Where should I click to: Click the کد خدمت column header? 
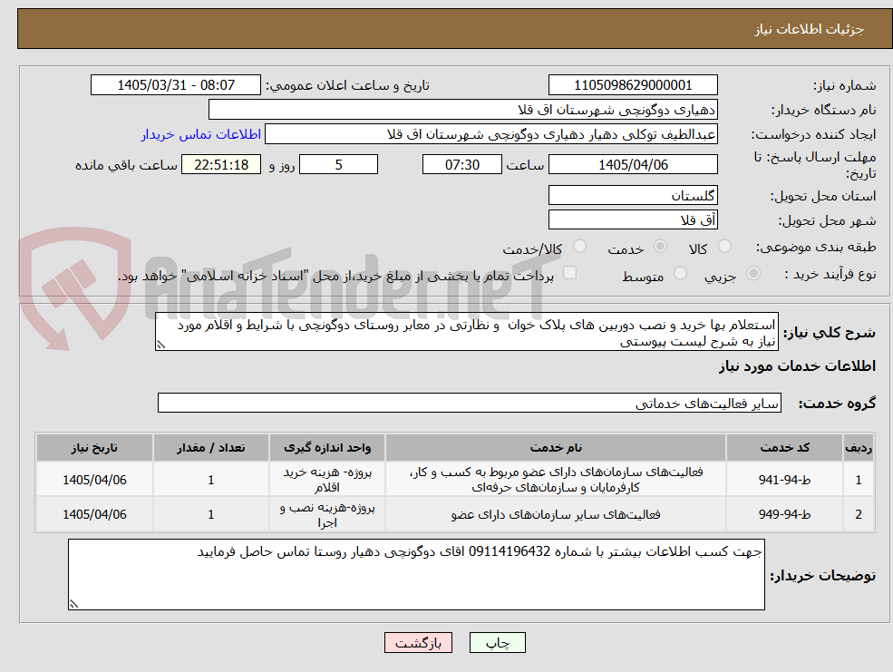784,448
